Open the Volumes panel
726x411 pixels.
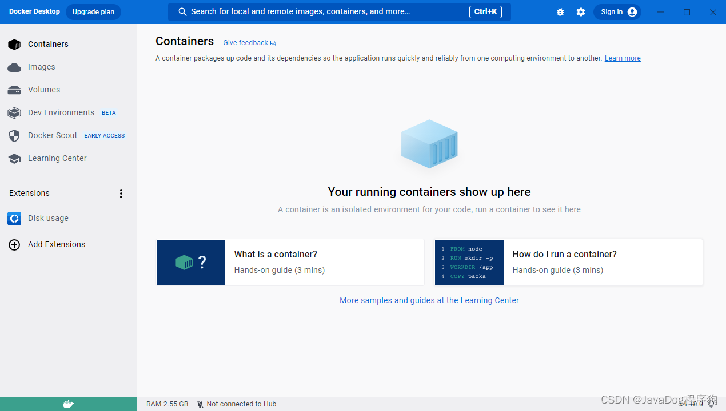(x=43, y=90)
